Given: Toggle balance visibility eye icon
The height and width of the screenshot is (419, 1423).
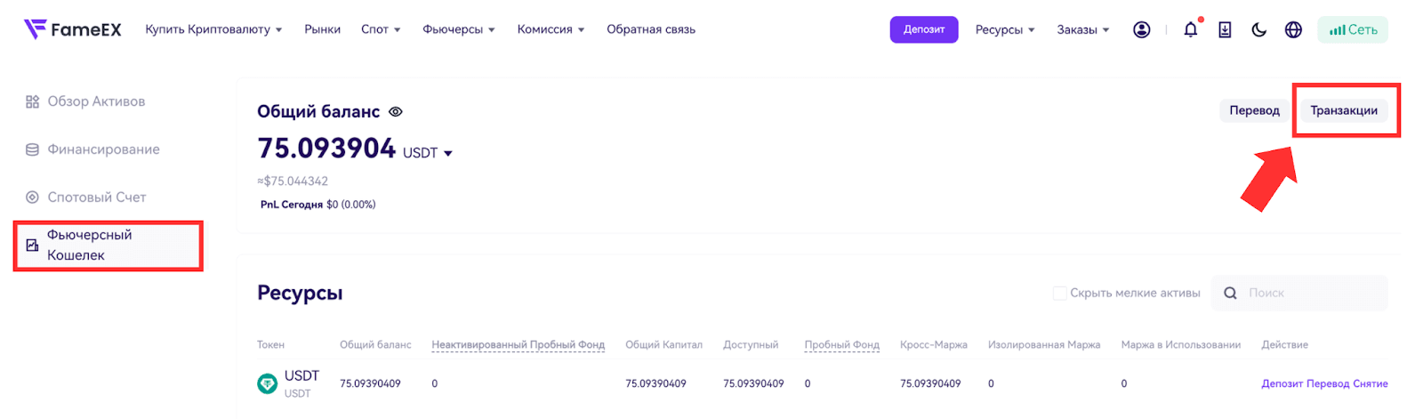Looking at the screenshot, I should coord(396,112).
